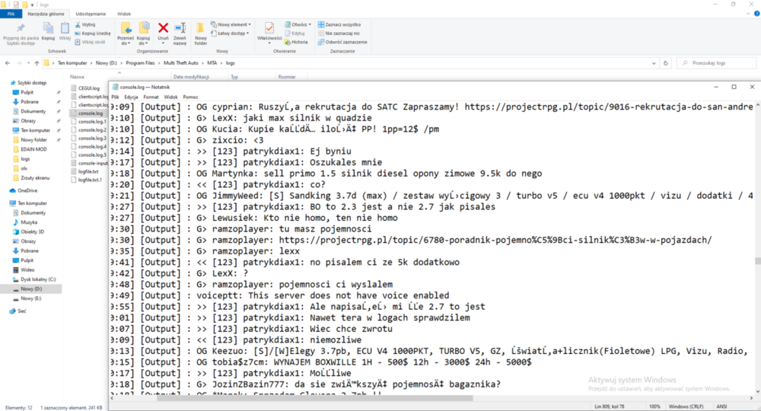The image size is (761, 411).
Task: Show recent locations chevron beside forward arrow
Action: [28, 63]
